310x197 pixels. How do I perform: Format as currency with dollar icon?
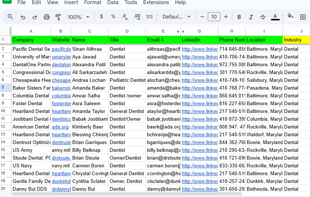pyautogui.click(x=101, y=17)
